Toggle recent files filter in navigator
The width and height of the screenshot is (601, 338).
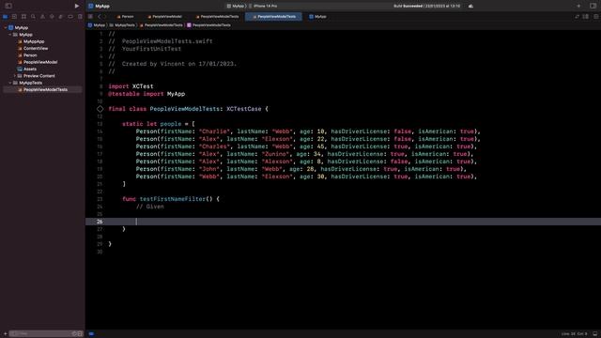(75, 334)
